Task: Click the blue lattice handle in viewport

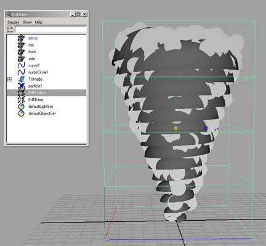Action: point(206,128)
